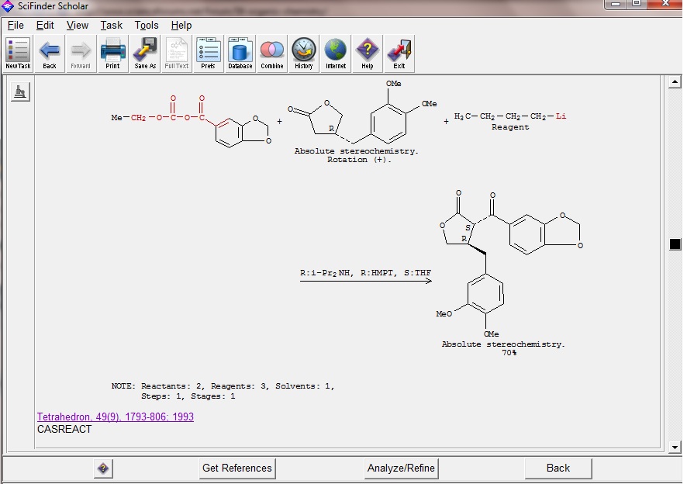Open the Task menu
The height and width of the screenshot is (484, 687).
(112, 25)
